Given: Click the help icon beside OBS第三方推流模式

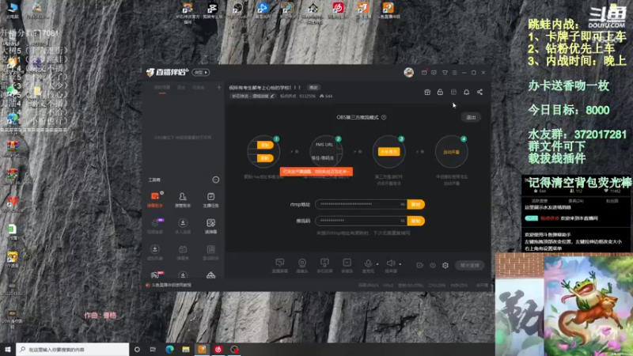Looking at the screenshot, I should click(x=384, y=117).
